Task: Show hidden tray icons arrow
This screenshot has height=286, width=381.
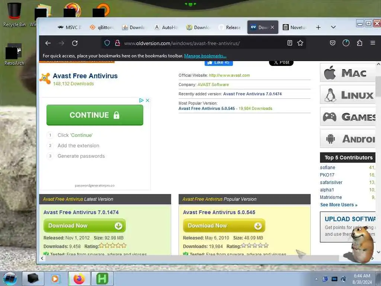Action: pos(316,279)
